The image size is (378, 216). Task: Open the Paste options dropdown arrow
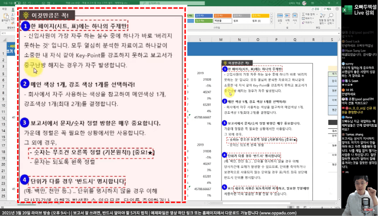pos(5,24)
